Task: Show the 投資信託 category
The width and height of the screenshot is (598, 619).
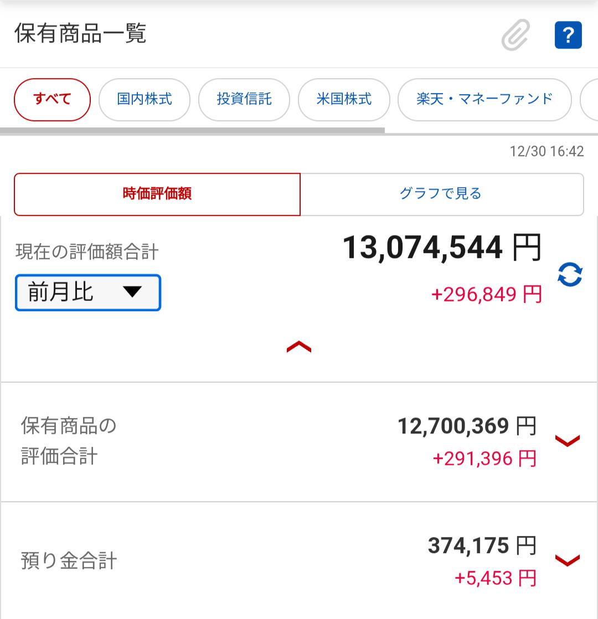Action: 244,100
